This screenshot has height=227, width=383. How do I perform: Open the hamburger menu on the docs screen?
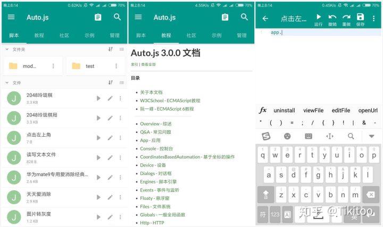[138, 17]
